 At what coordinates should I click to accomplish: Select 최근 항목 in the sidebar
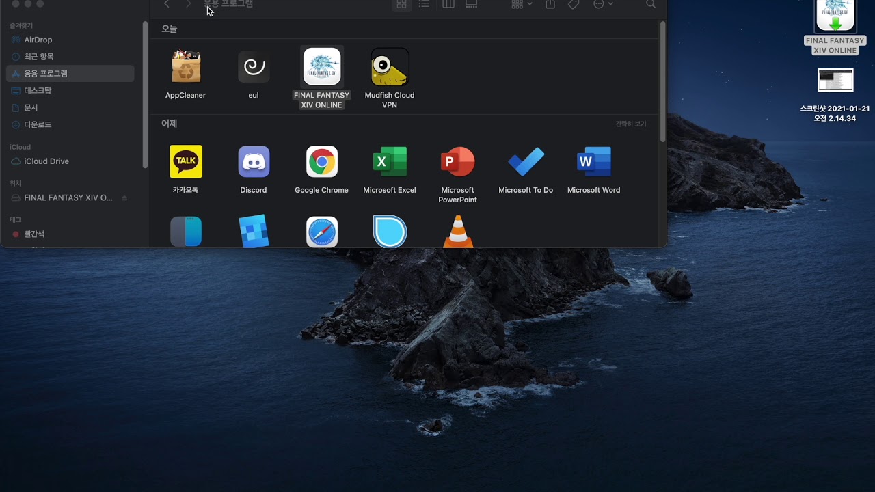(70, 57)
